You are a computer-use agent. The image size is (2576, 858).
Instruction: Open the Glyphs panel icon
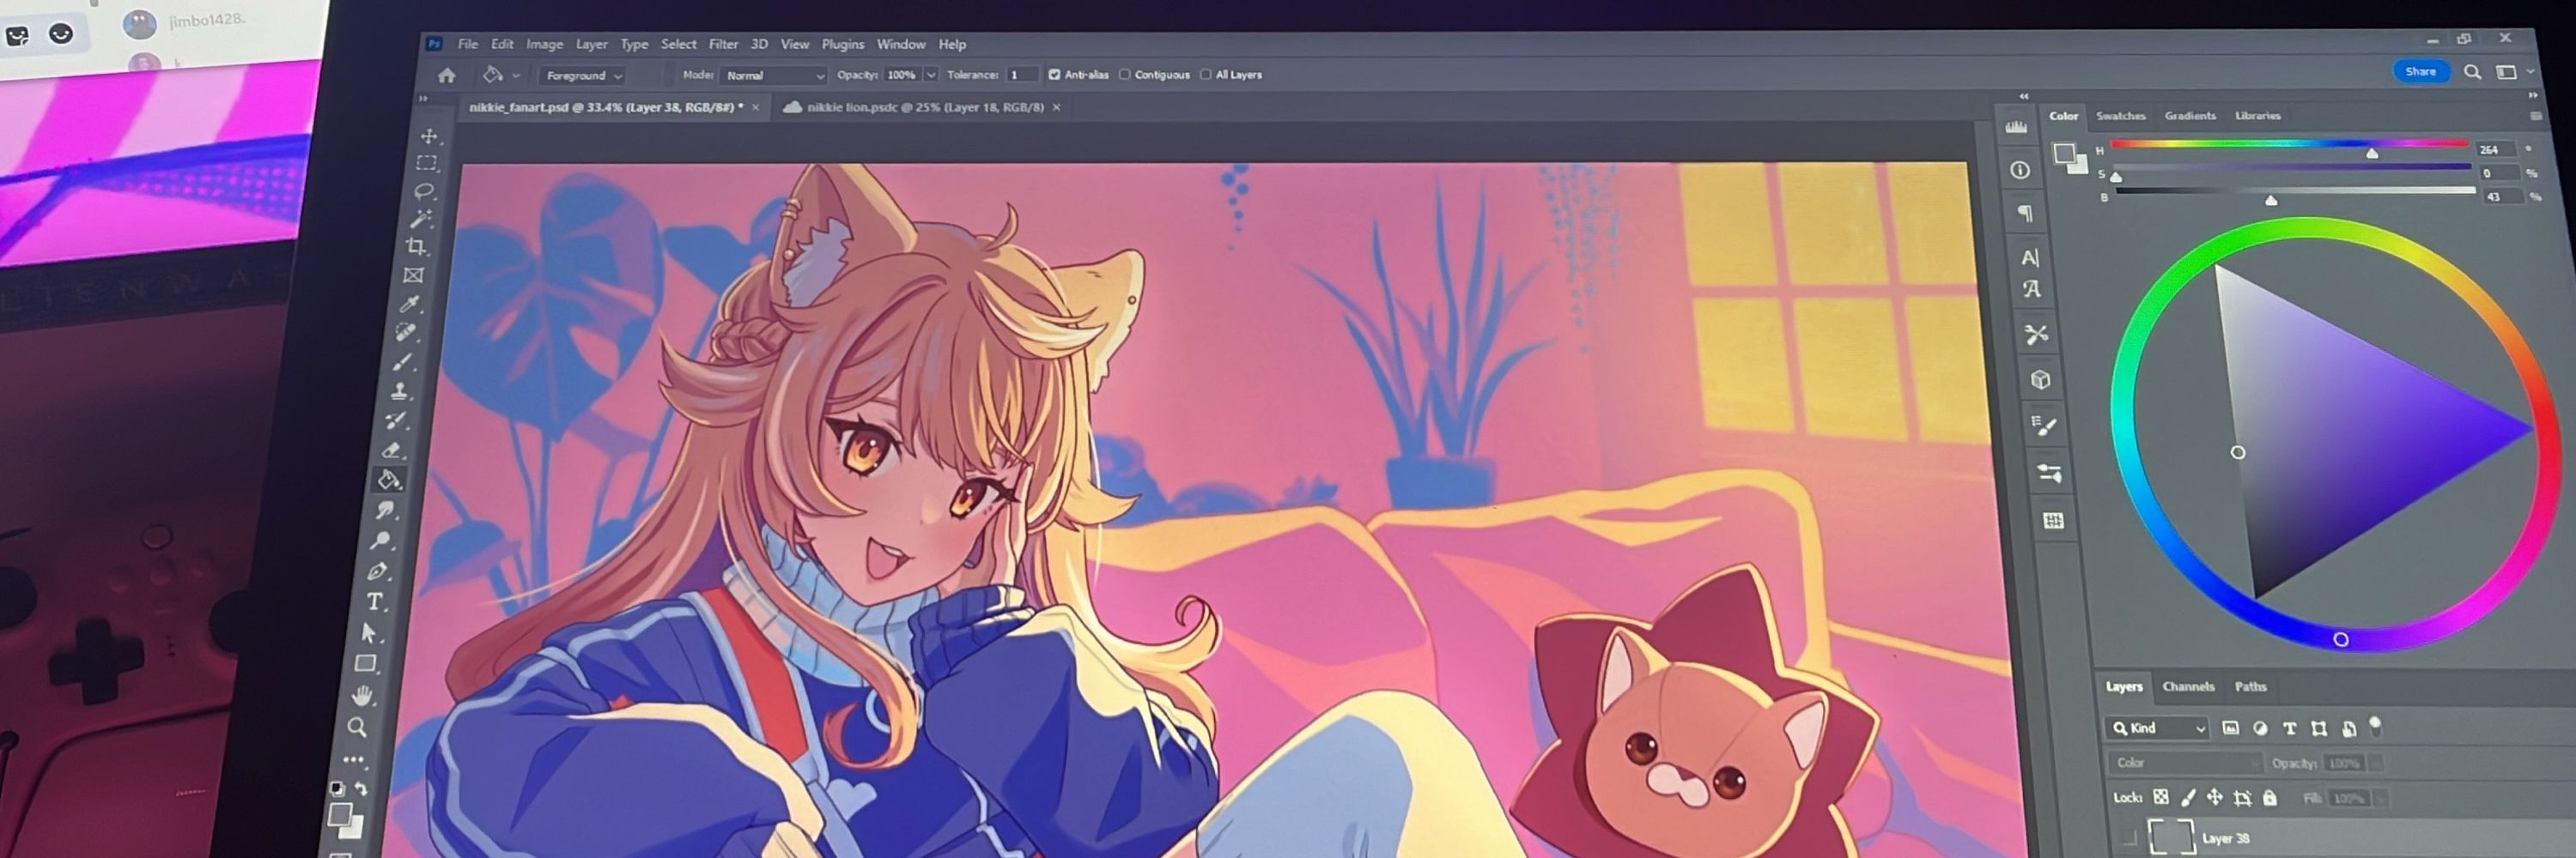(x=2032, y=290)
